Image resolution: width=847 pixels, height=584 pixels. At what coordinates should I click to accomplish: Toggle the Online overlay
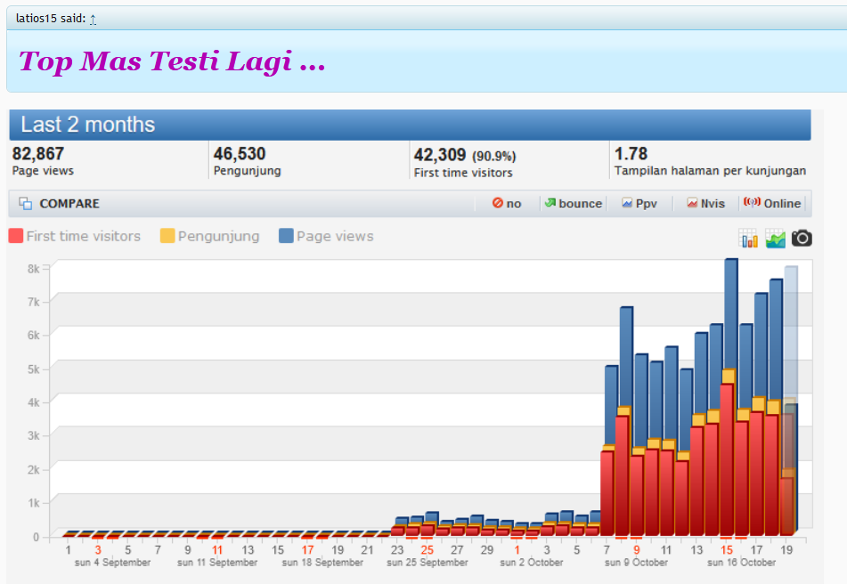772,204
